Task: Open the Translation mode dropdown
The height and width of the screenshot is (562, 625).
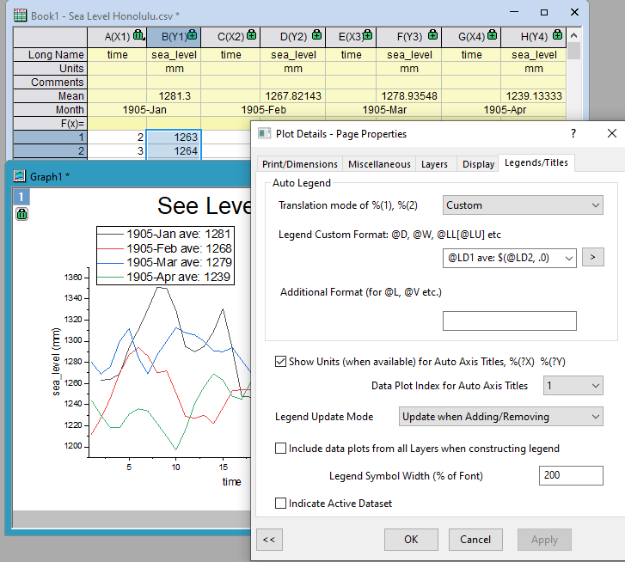Action: [523, 205]
